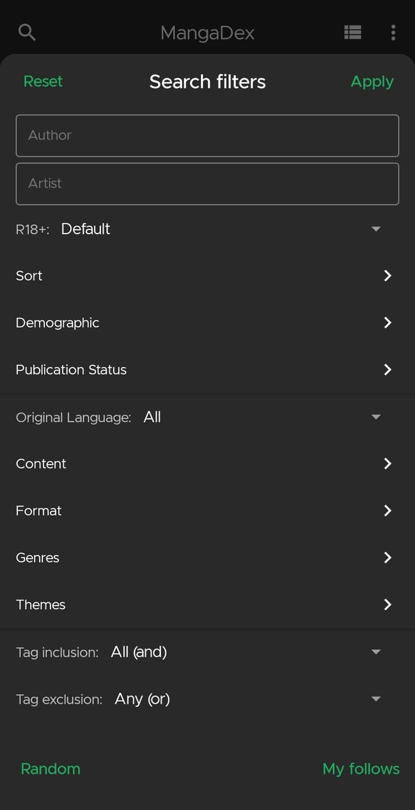Screen dimensions: 415x810
Task: Switch display mode with list view icon
Action: point(352,32)
